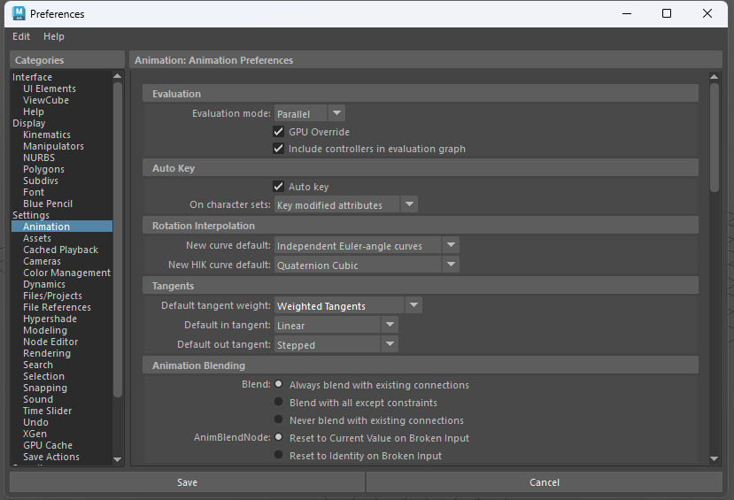
Task: Click the preferences panel scroll-up arrow
Action: coord(715,77)
